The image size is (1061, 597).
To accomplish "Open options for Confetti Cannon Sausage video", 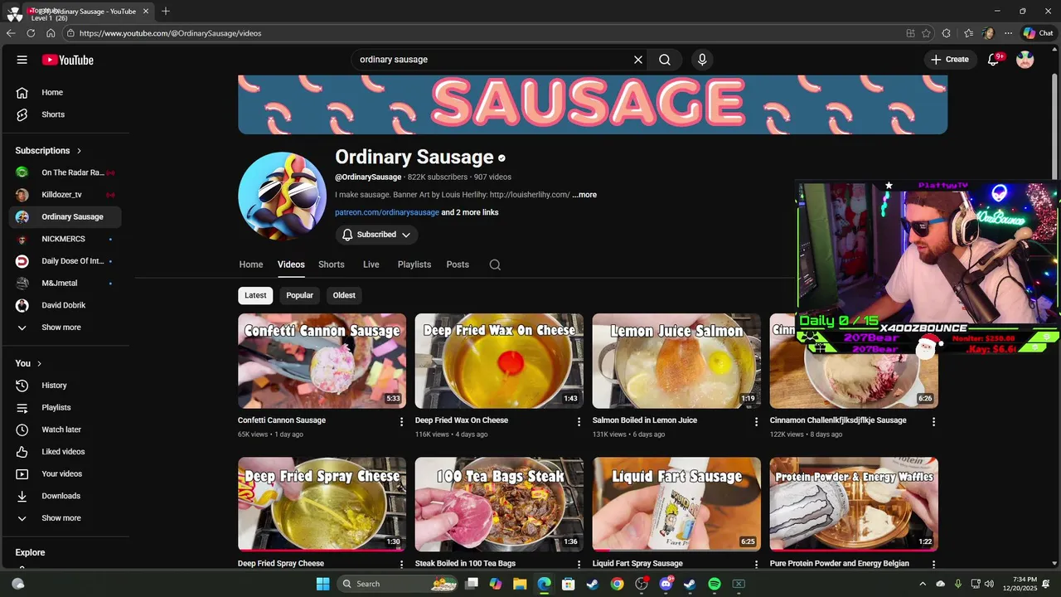I will pos(402,422).
